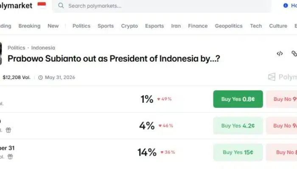Follow the Politics breadcrumb link
This screenshot has width=297, height=169.
pos(17,48)
